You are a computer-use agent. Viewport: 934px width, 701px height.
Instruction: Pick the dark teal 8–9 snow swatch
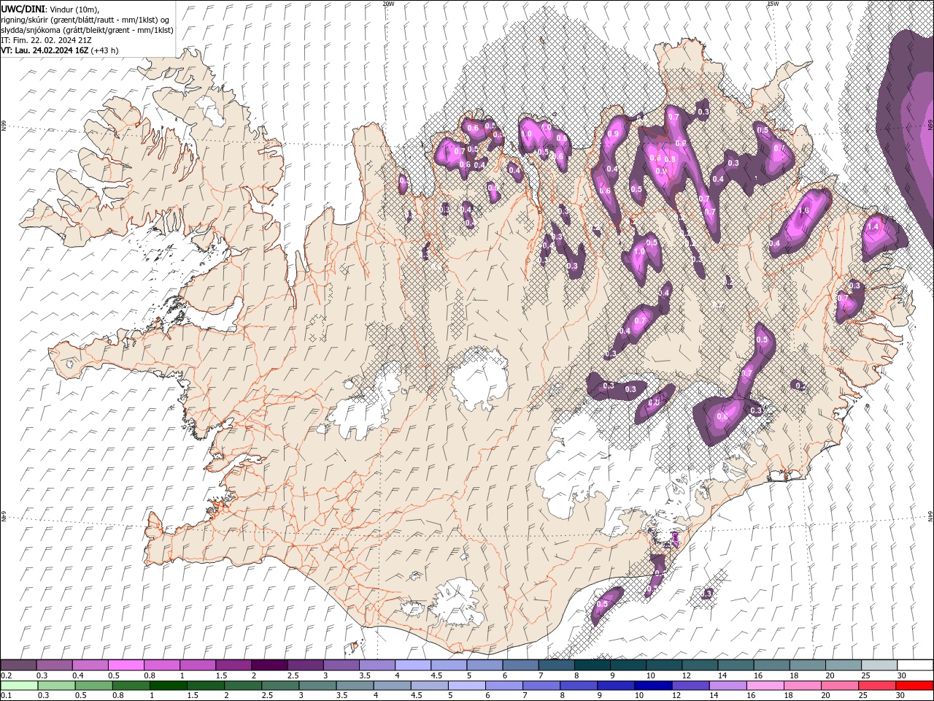[593, 665]
